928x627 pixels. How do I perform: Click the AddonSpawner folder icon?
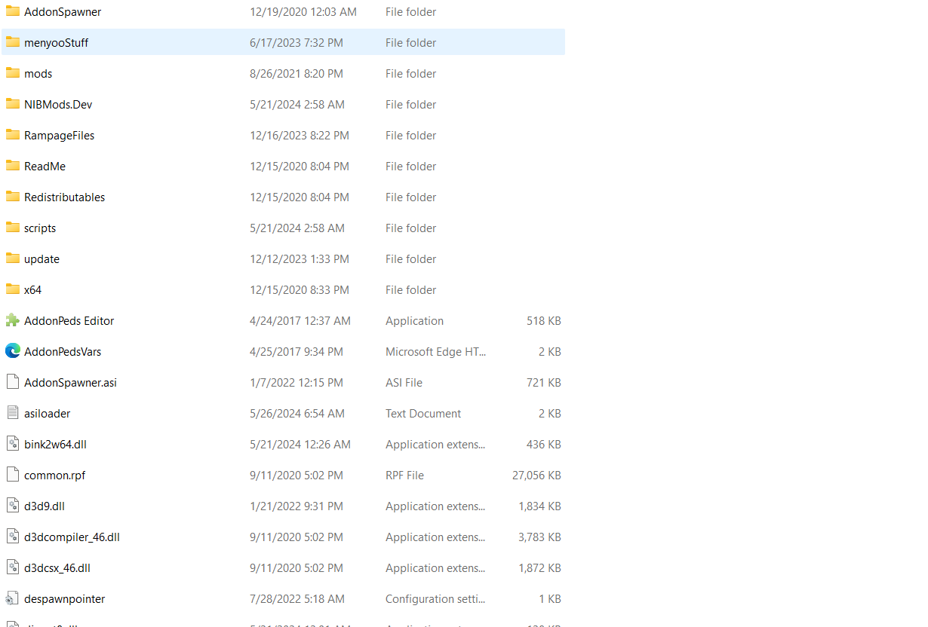tap(12, 11)
